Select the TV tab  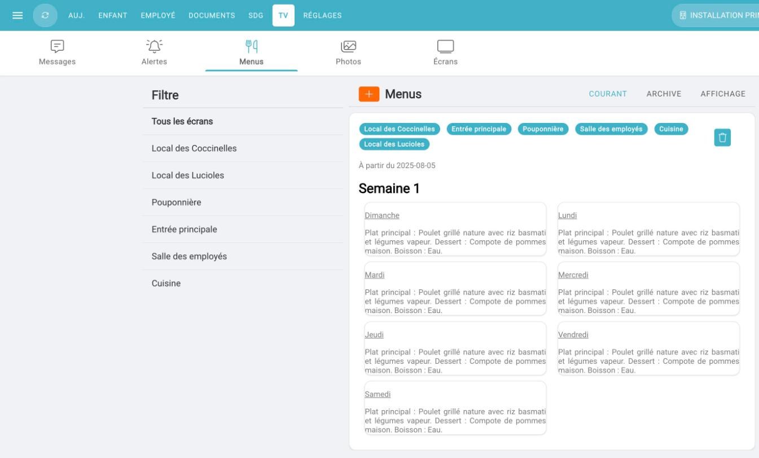[283, 15]
